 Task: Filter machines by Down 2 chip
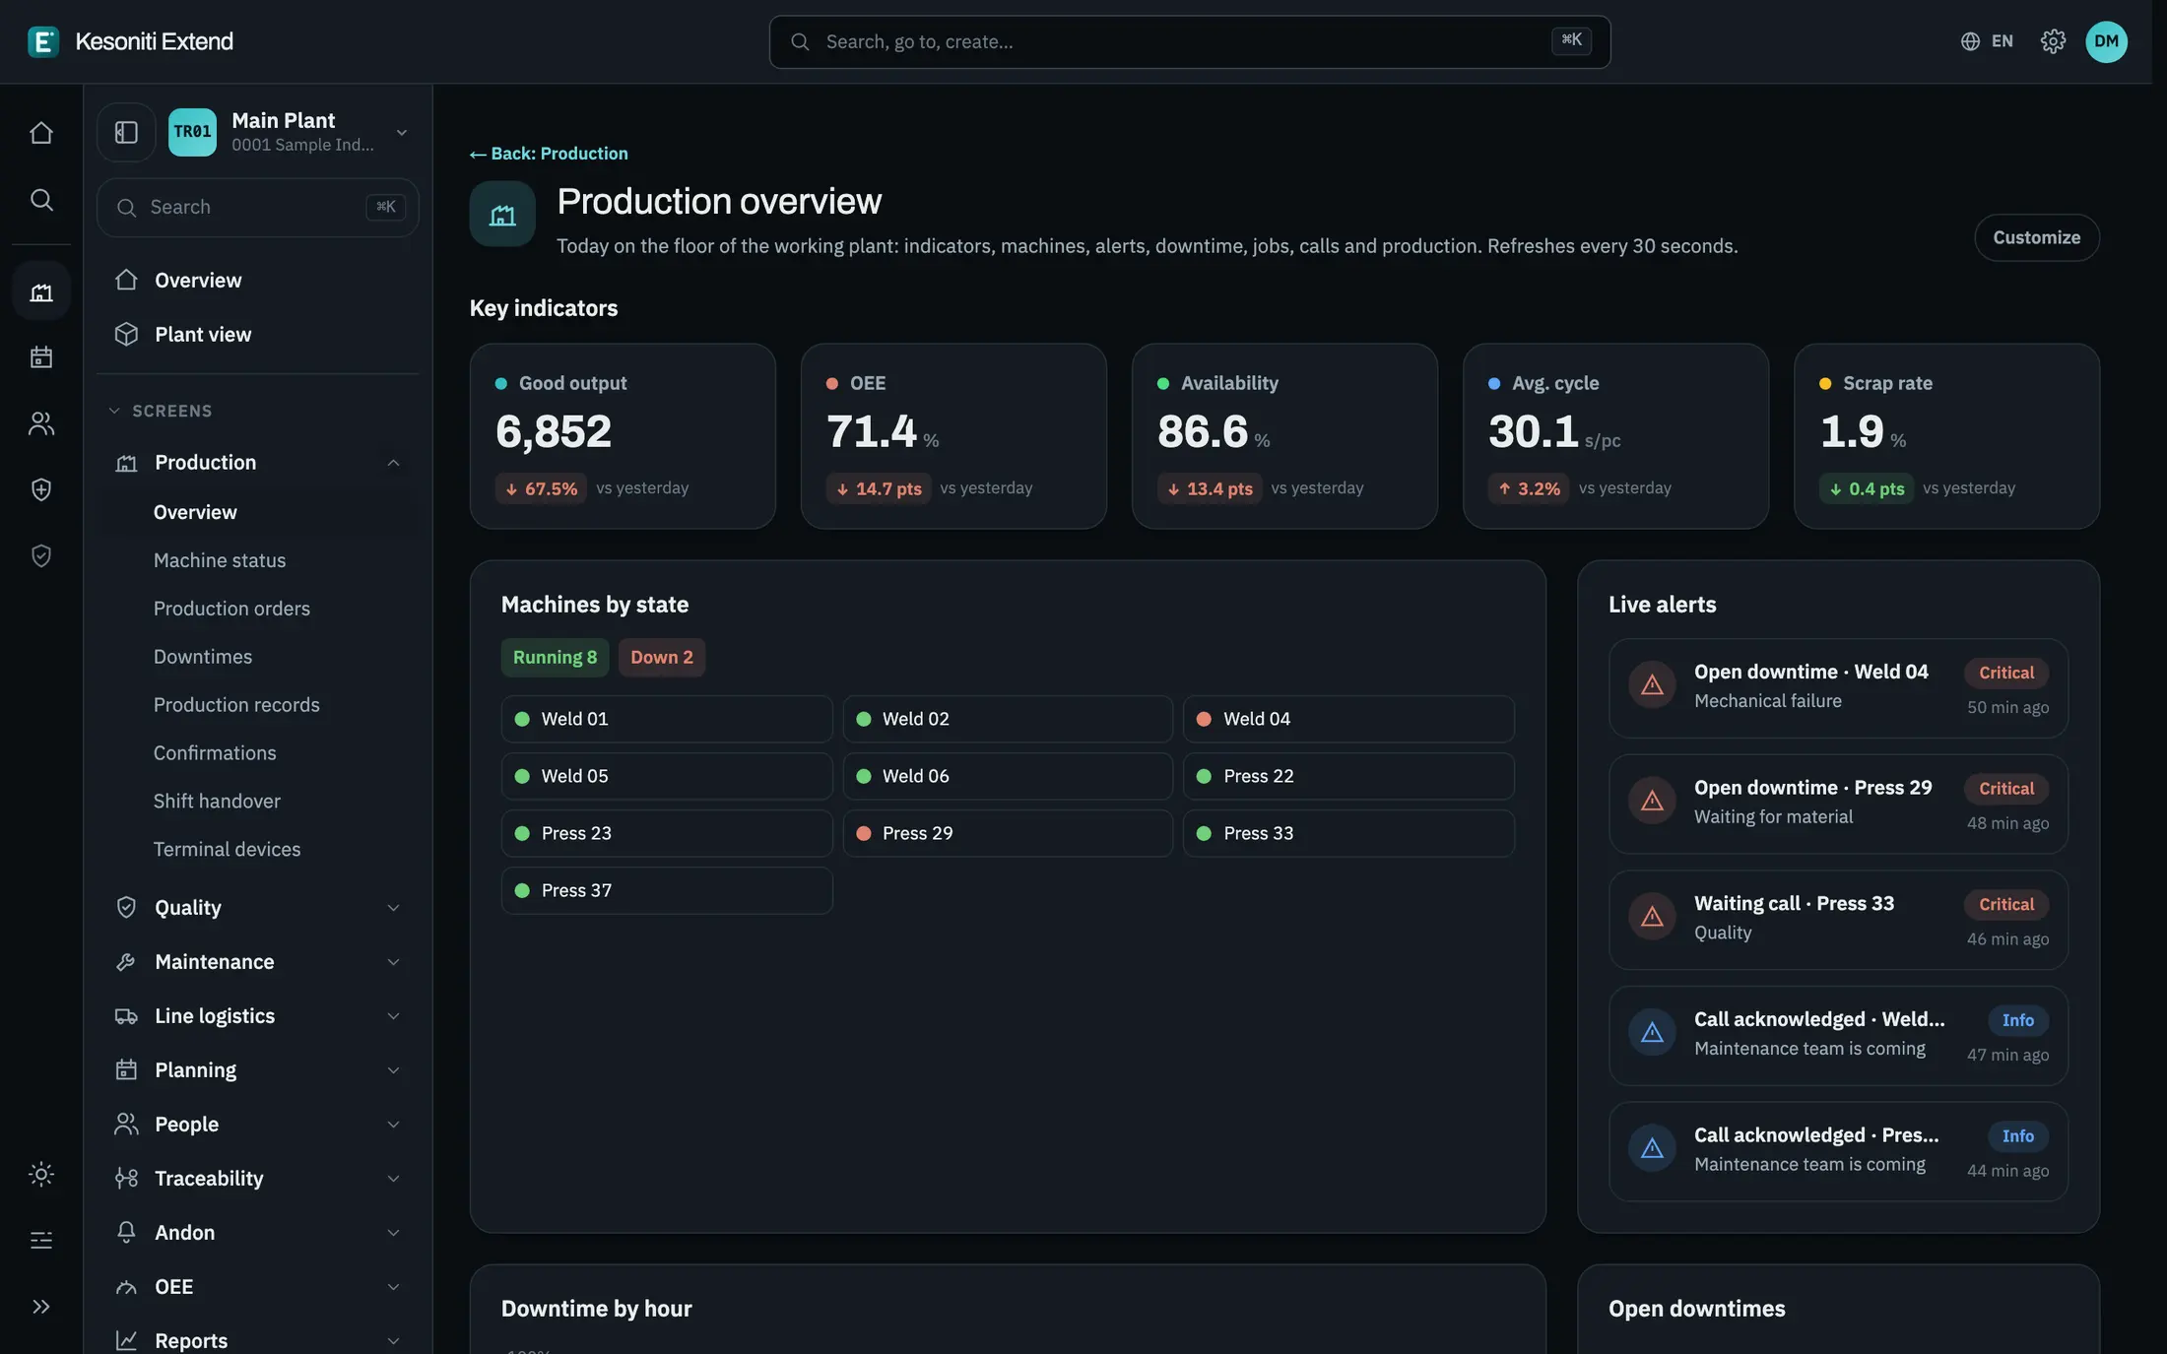coord(661,657)
